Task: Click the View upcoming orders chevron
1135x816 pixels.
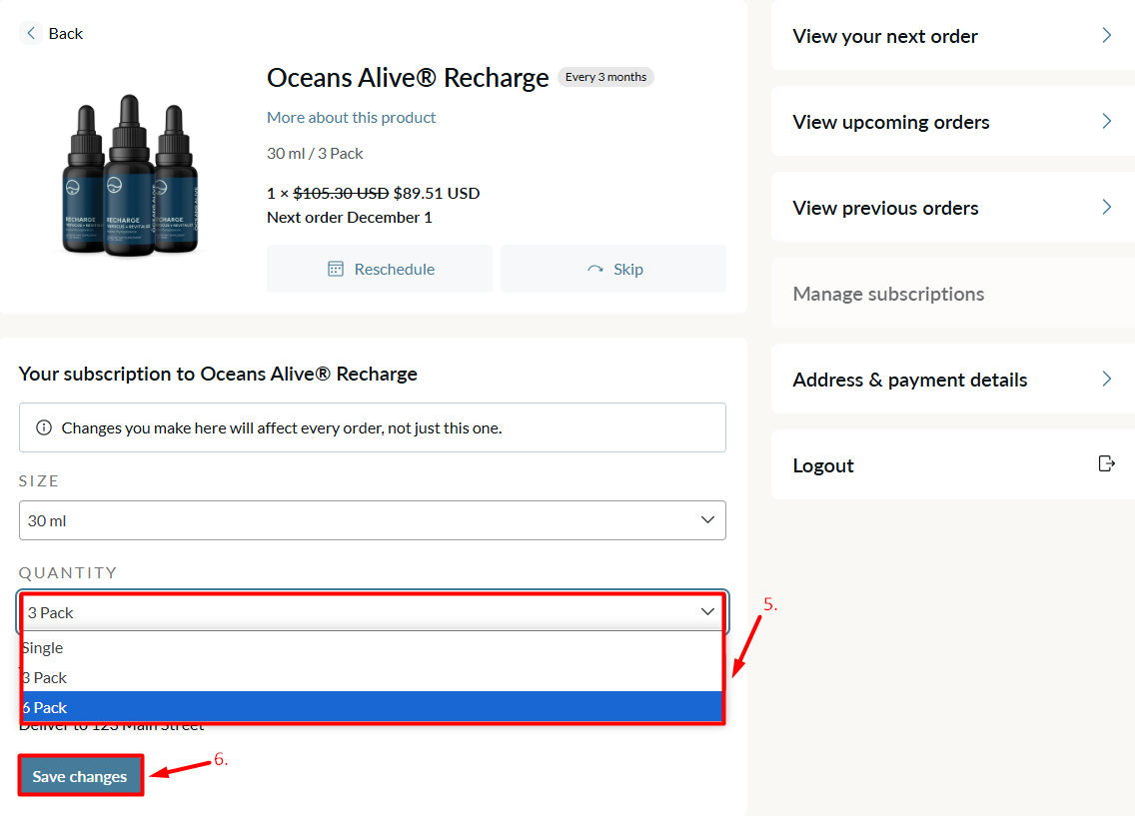Action: [1106, 121]
